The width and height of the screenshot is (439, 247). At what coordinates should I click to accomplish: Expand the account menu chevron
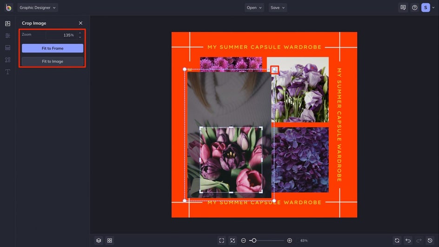coord(433,7)
